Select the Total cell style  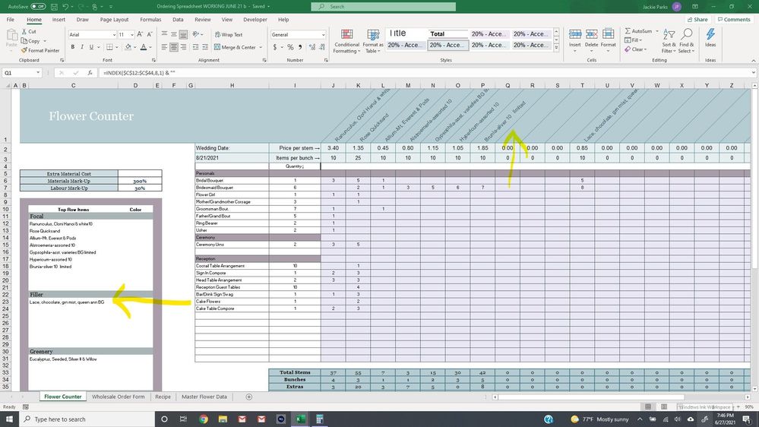pos(447,34)
